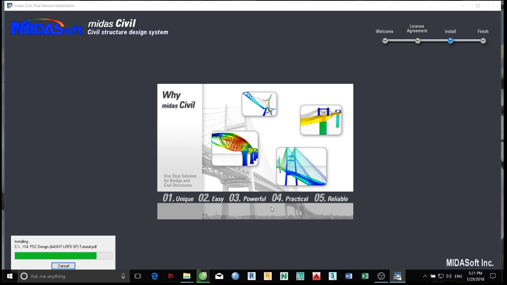
Task: Click the '02. Easy' label
Action: pos(211,198)
